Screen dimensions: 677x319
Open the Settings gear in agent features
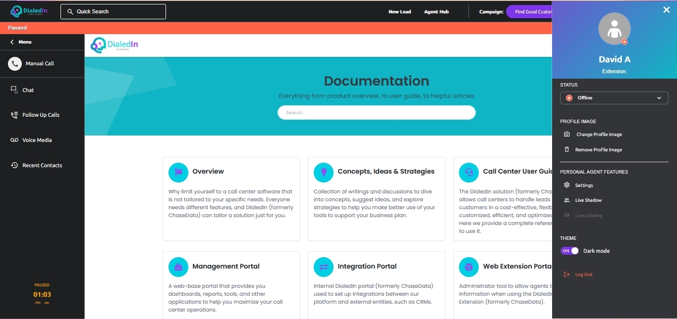coord(567,185)
